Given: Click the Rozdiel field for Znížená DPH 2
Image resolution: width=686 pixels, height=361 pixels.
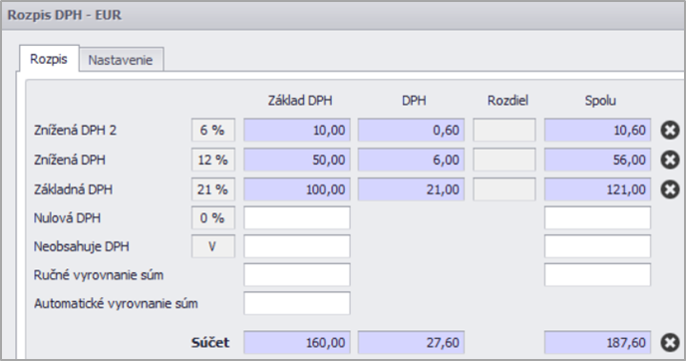Looking at the screenshot, I should point(504,130).
